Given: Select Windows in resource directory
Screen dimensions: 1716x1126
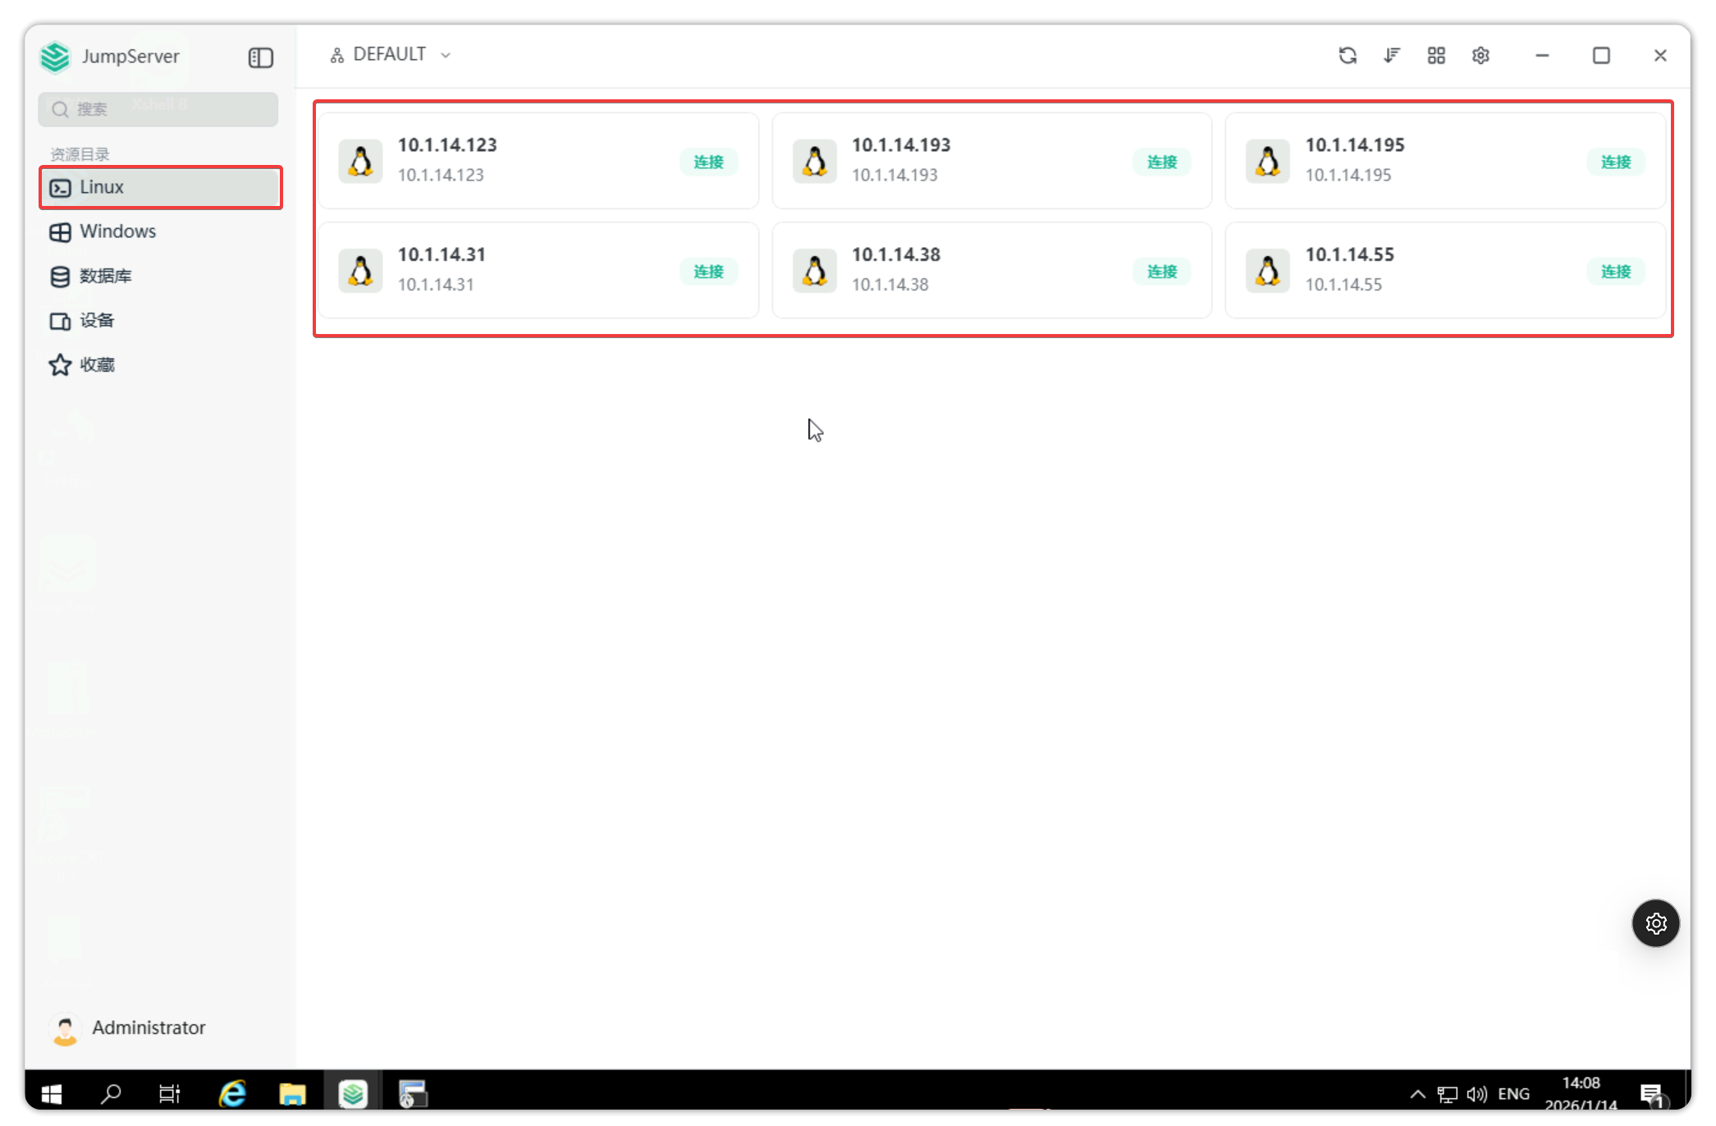Looking at the screenshot, I should coord(117,231).
